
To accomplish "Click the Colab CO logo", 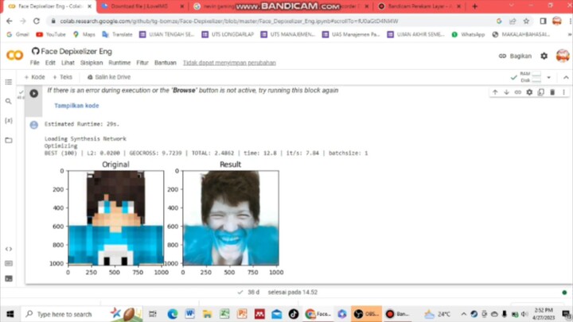I will point(14,55).
